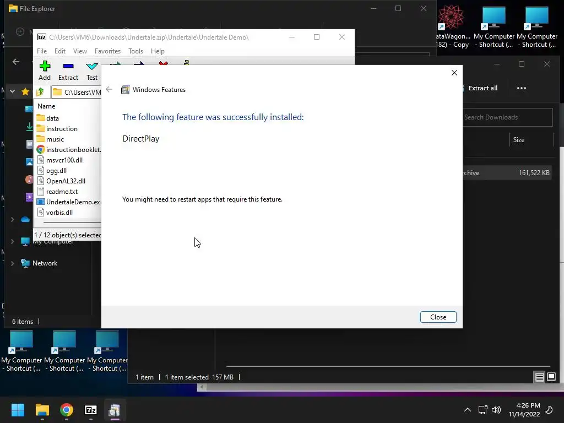Image resolution: width=564 pixels, height=423 pixels.
Task: Open volume control in system tray
Action: pyautogui.click(x=496, y=410)
